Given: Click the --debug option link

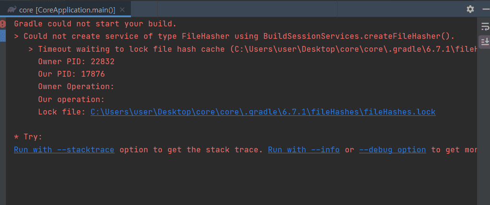Looking at the screenshot, I should point(393,149).
